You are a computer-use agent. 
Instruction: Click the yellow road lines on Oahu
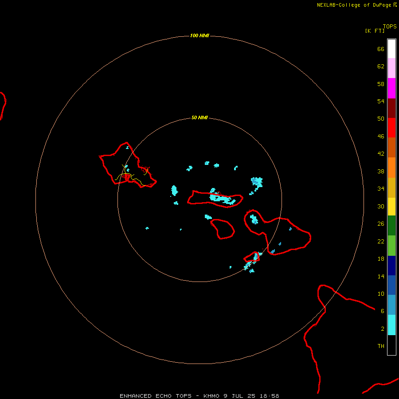pos(131,176)
